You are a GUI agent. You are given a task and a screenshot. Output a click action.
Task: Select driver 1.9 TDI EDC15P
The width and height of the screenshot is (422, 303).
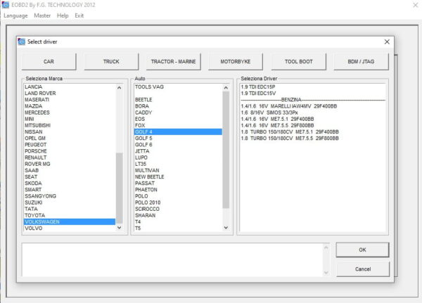(x=313, y=87)
